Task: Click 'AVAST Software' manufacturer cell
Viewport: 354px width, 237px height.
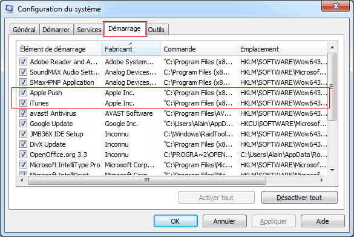Action: [x=129, y=113]
